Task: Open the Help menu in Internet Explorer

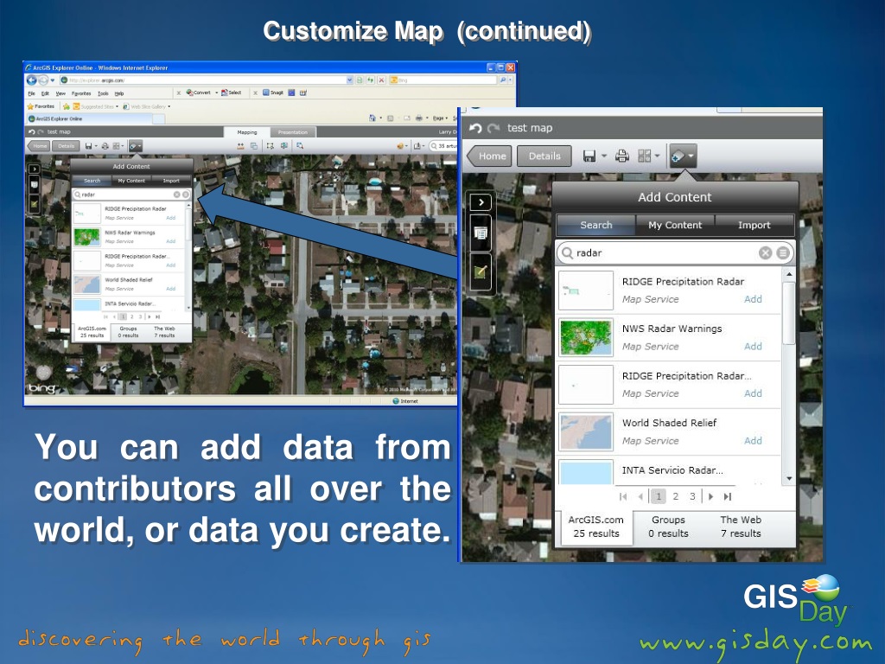Action: [119, 93]
